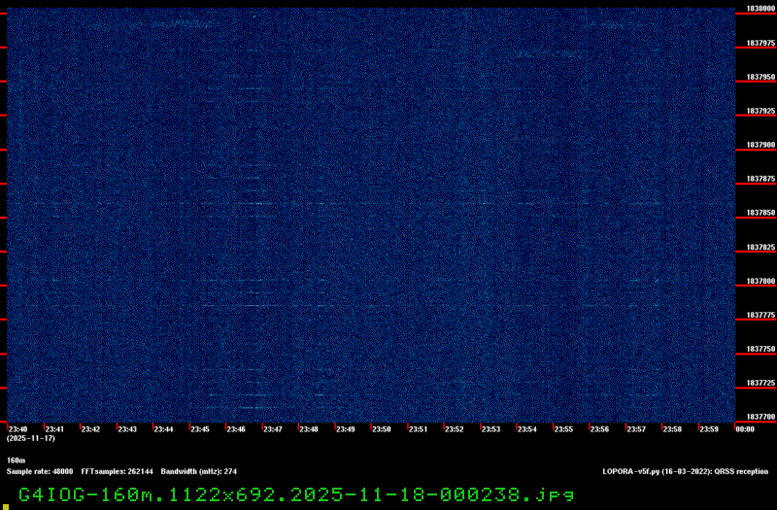
Task: Click the 00:00 end time label
Action: 745,428
